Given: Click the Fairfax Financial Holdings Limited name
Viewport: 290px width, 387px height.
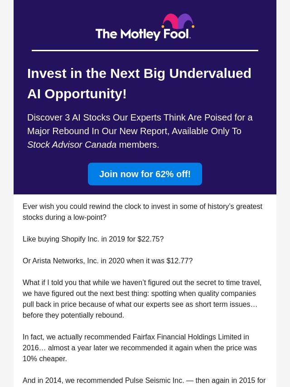Looking at the screenshot, I should click(190, 337).
